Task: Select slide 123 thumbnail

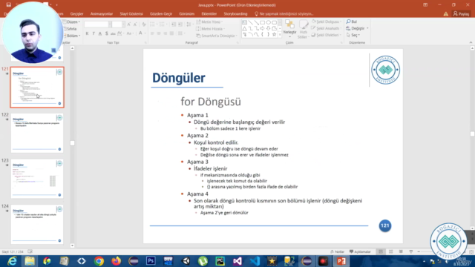Action: coord(37,179)
